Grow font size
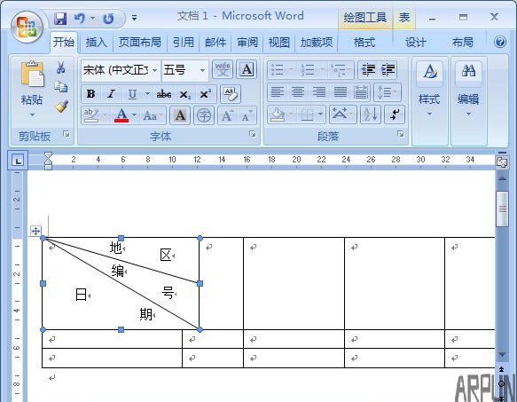517x402 pixels. [x=228, y=115]
